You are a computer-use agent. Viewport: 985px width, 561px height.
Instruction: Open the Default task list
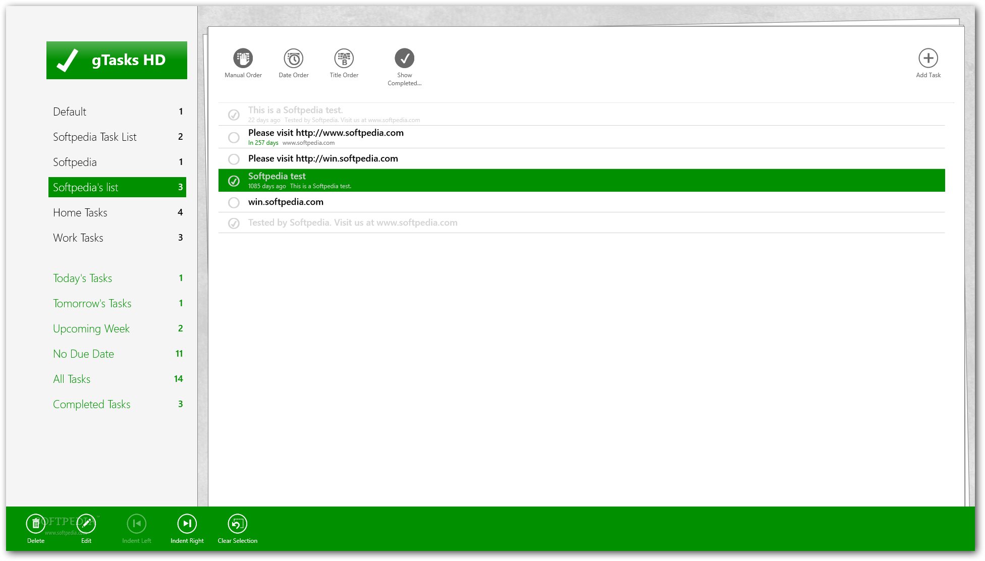tap(117, 111)
